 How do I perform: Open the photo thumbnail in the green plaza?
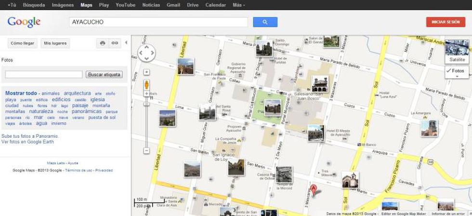tap(273, 108)
